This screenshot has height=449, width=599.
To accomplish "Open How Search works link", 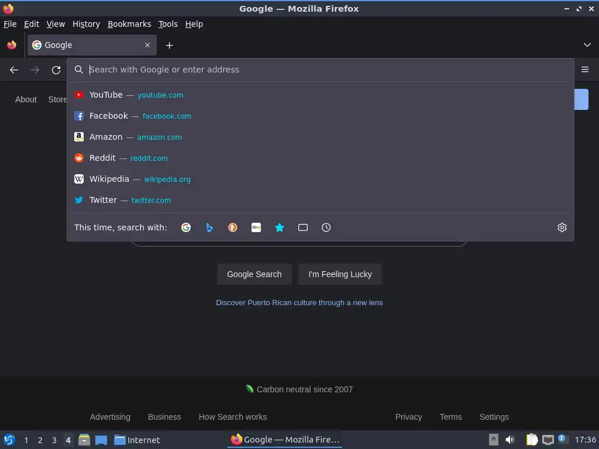I will pos(233,417).
